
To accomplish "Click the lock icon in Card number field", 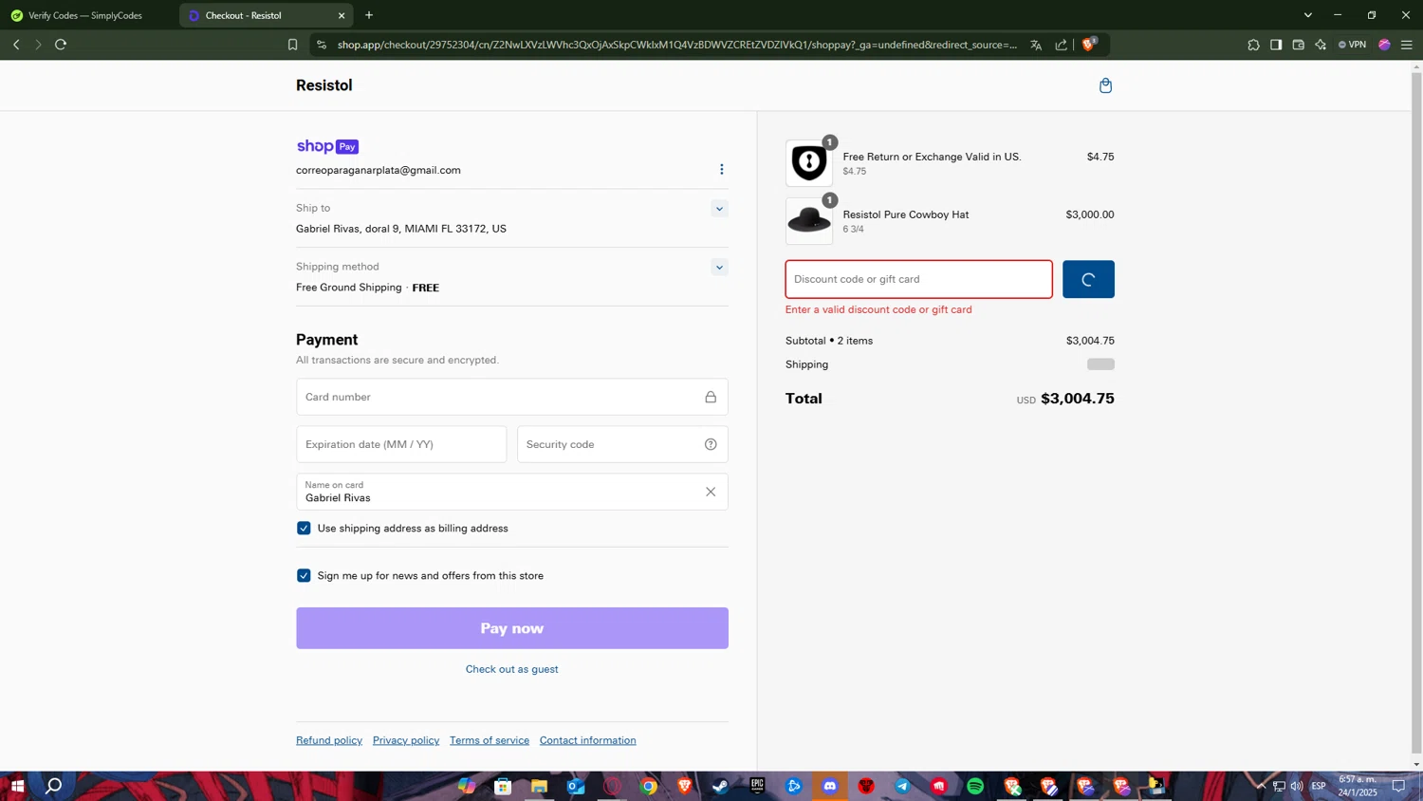I will (x=711, y=397).
